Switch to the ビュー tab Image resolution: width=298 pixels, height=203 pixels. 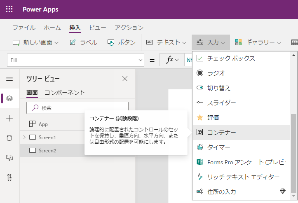(x=98, y=28)
